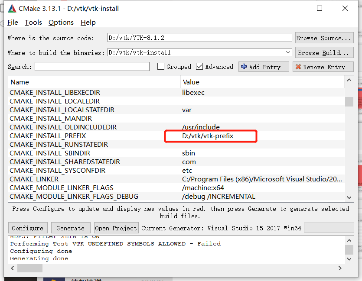Open the Options menu
Image resolution: width=362 pixels, height=281 pixels.
60,23
